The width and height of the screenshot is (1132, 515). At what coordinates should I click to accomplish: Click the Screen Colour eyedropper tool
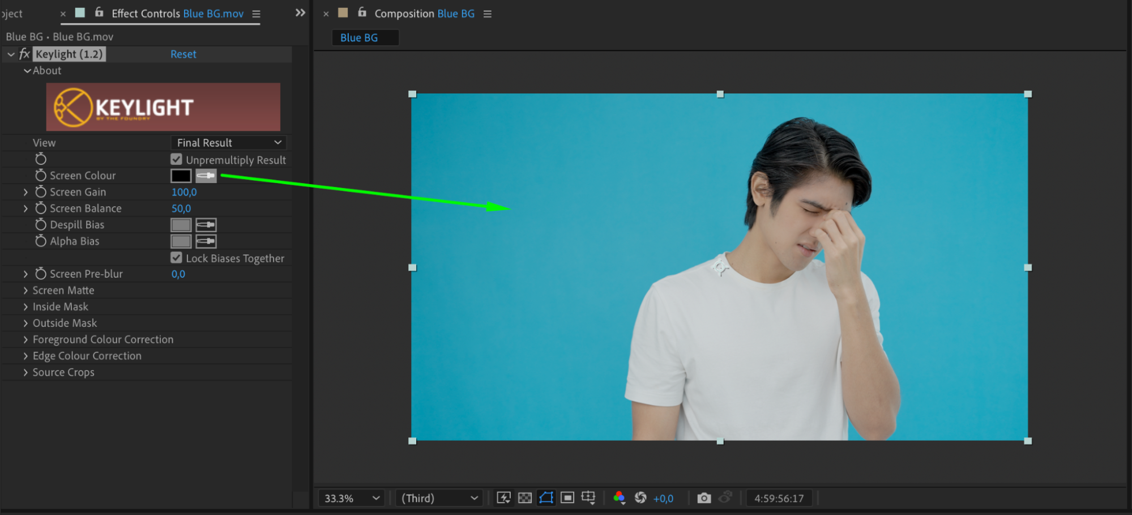(x=206, y=176)
